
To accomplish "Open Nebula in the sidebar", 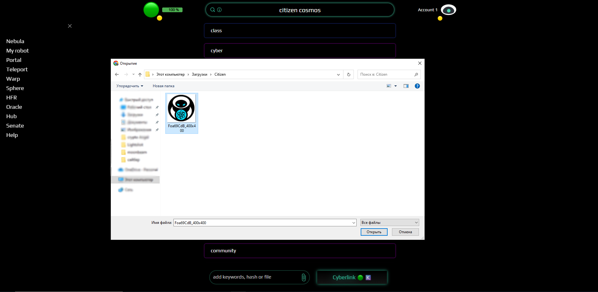I will coord(15,41).
